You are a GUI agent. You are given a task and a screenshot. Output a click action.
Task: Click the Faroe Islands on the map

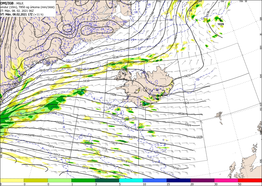(219, 118)
